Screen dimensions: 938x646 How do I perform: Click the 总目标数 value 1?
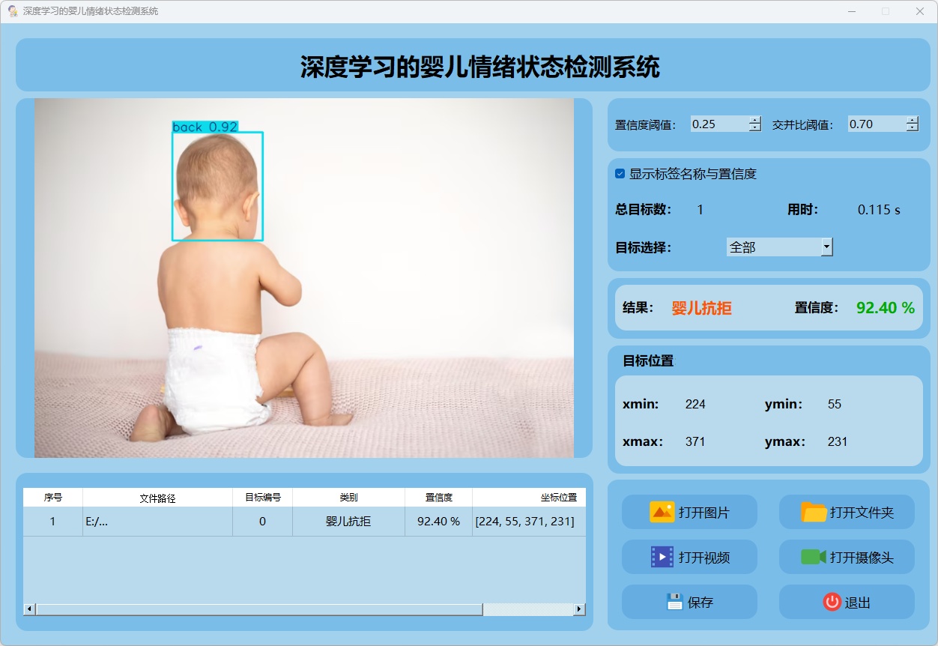coord(701,211)
